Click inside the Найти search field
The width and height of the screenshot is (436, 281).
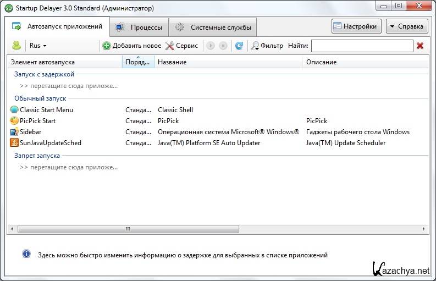coord(361,46)
